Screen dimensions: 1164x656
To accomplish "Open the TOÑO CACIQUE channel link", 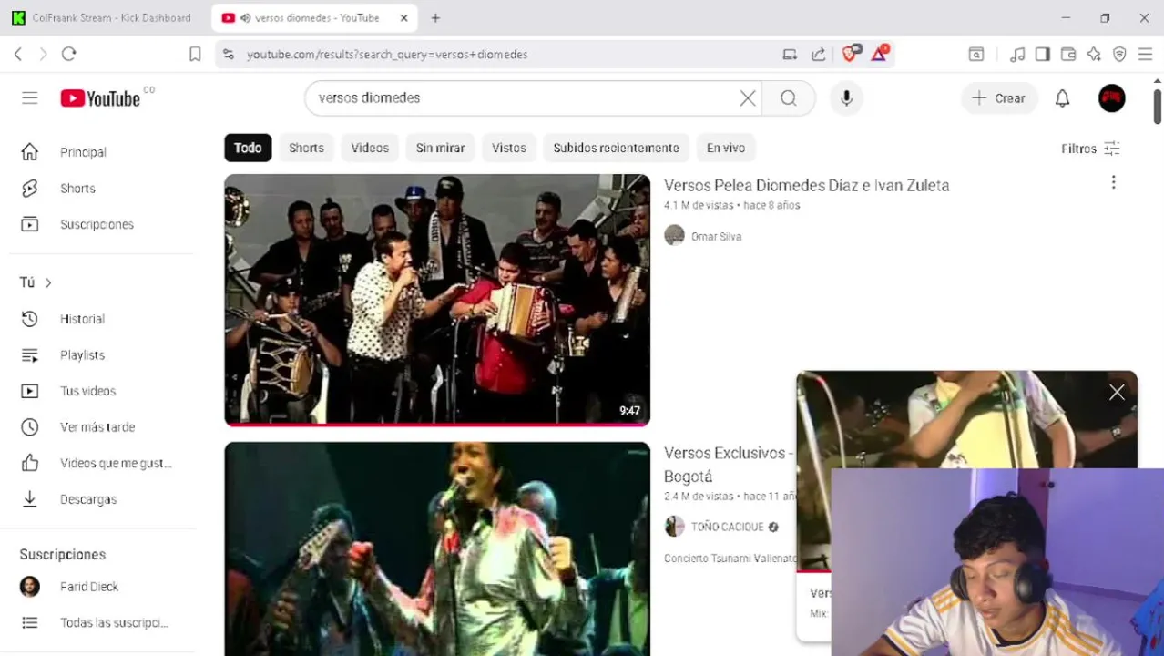I will pyautogui.click(x=727, y=527).
